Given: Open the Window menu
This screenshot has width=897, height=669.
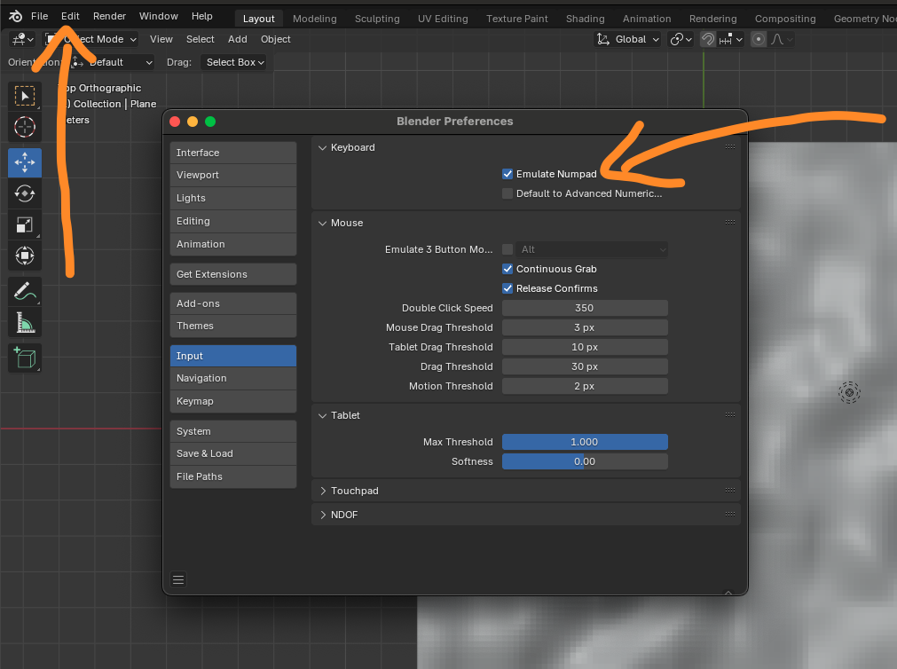Looking at the screenshot, I should coord(159,16).
